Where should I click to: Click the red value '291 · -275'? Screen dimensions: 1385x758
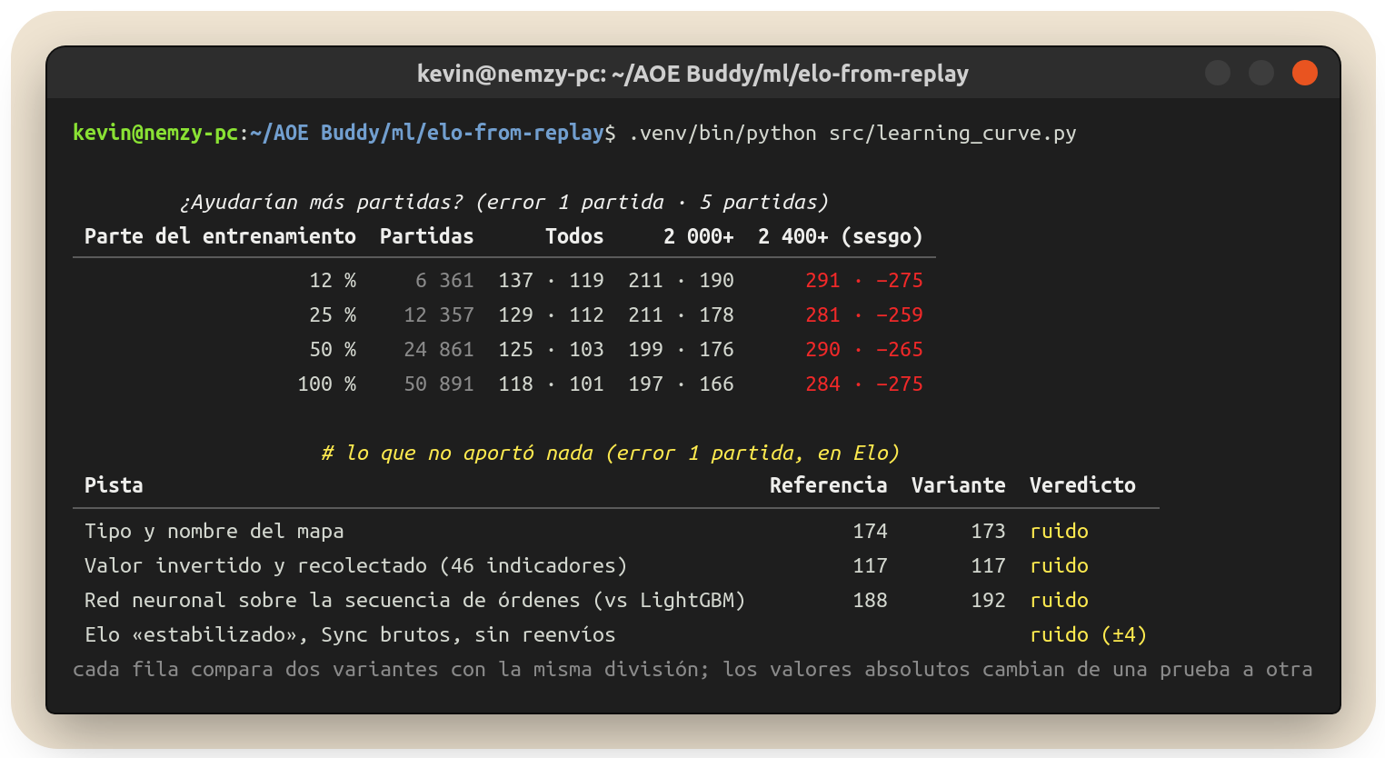coord(864,280)
